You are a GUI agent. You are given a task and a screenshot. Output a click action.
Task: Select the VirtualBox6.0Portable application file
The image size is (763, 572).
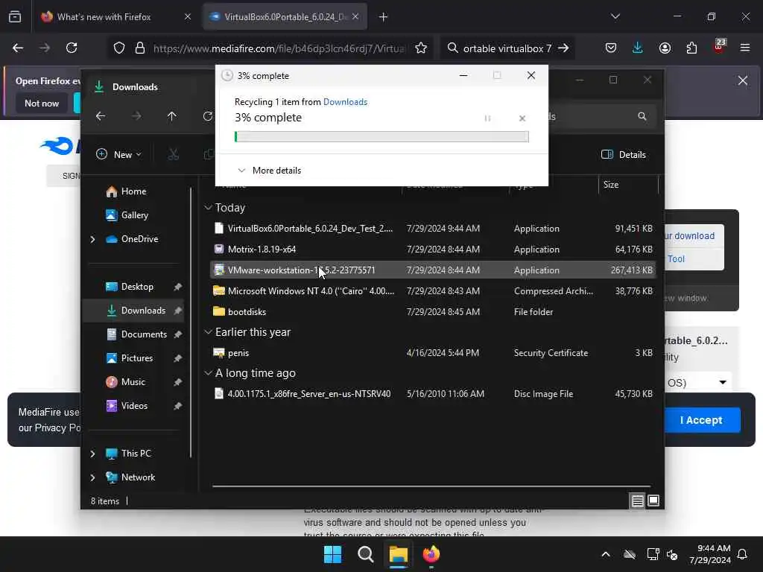tap(433, 229)
